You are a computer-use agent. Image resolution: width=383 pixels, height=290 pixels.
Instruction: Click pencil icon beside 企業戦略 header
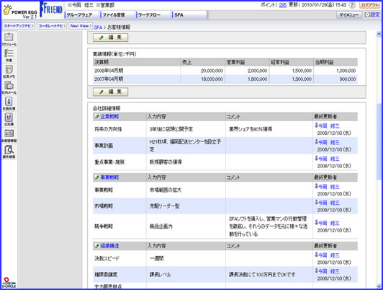(97, 116)
